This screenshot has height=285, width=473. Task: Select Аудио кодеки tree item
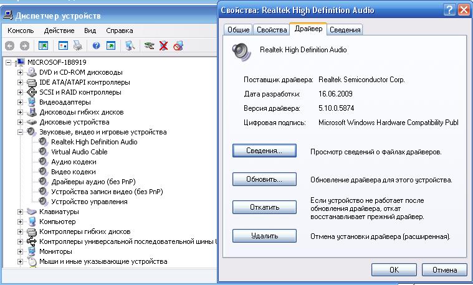(74, 162)
